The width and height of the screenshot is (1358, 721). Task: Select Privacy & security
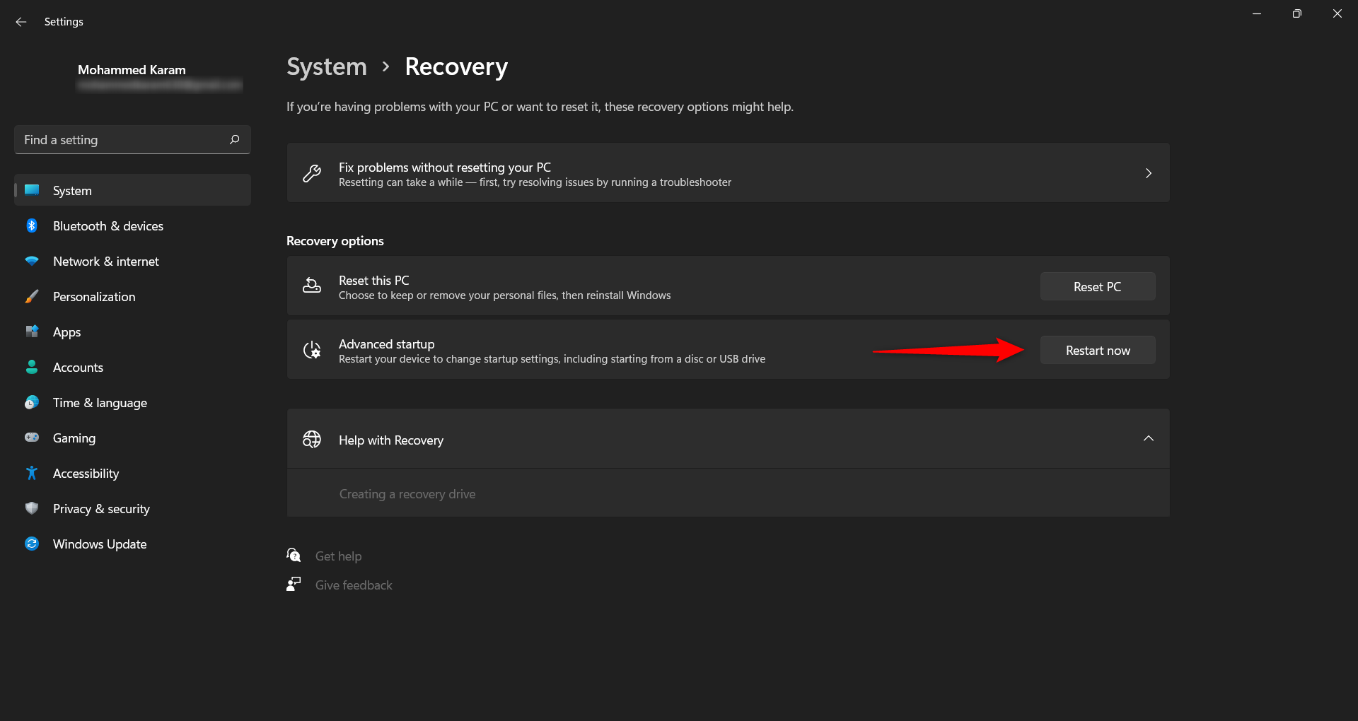pyautogui.click(x=132, y=508)
